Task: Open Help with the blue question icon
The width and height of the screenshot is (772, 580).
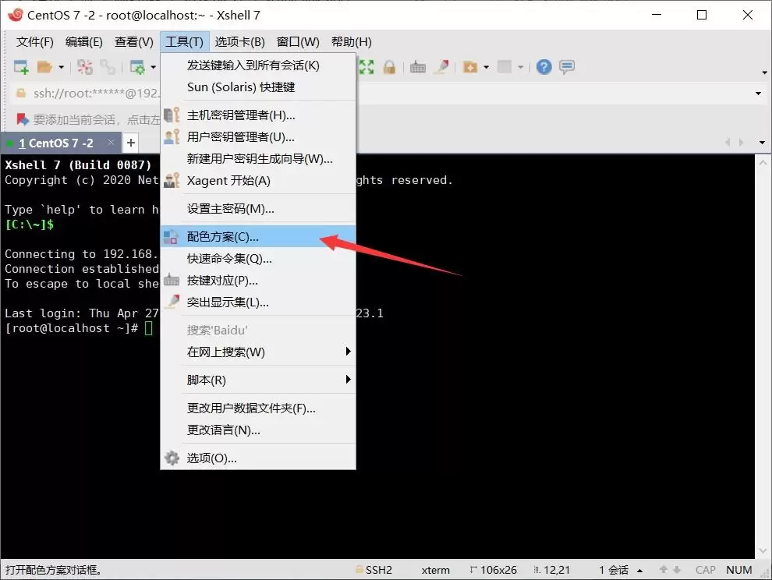Action: coord(544,67)
